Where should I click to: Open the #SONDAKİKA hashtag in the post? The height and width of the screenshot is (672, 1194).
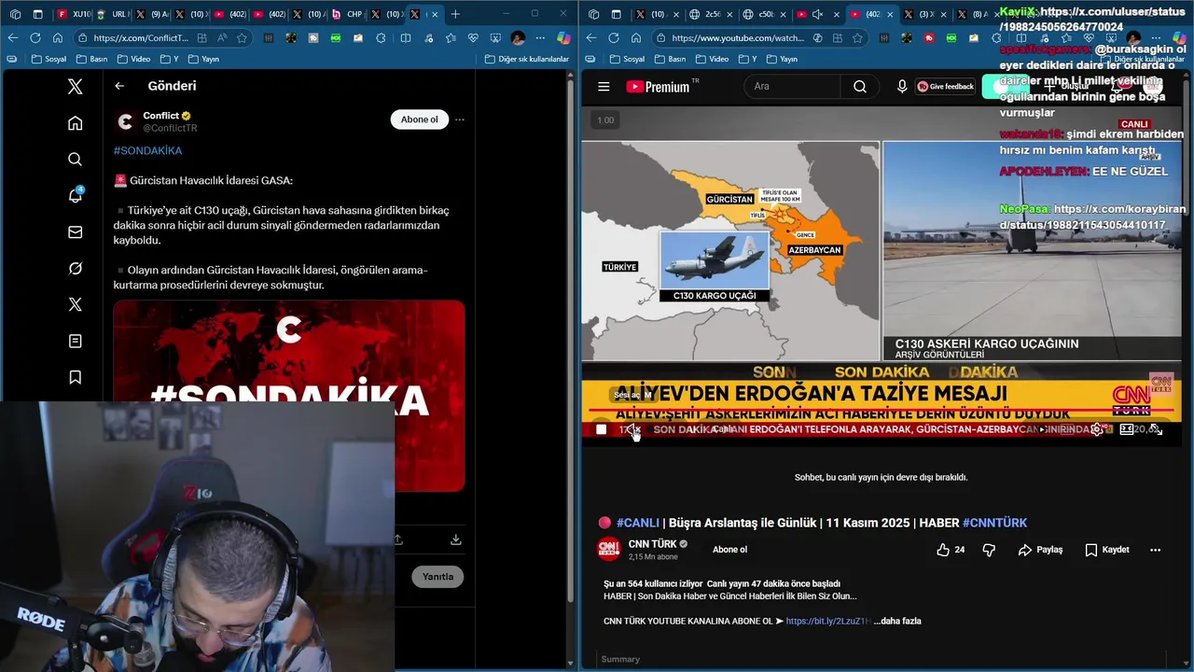click(147, 150)
